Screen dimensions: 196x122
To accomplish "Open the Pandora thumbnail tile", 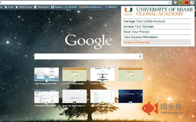I will point(130,96).
